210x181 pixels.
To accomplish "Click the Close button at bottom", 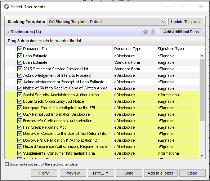I will tap(192, 173).
